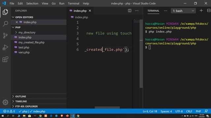Screen dimensions: 211x118
Task: Open editor More Actions menu
Action: (137, 11)
